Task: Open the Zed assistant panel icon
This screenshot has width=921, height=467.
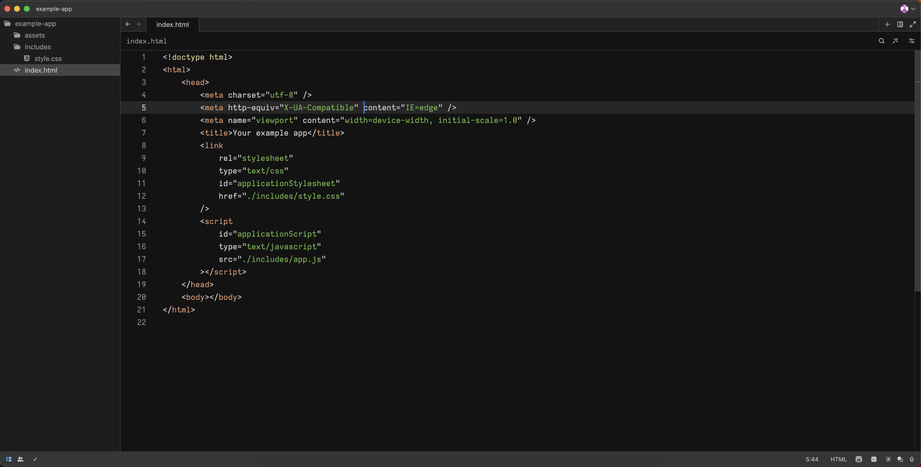Action: [x=888, y=459]
